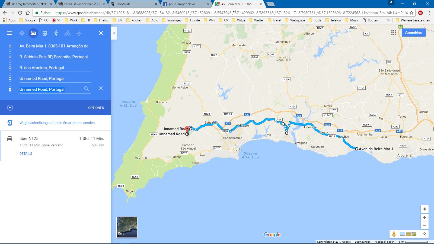The image size is (434, 244).
Task: Go back in browser history
Action: click(5, 13)
